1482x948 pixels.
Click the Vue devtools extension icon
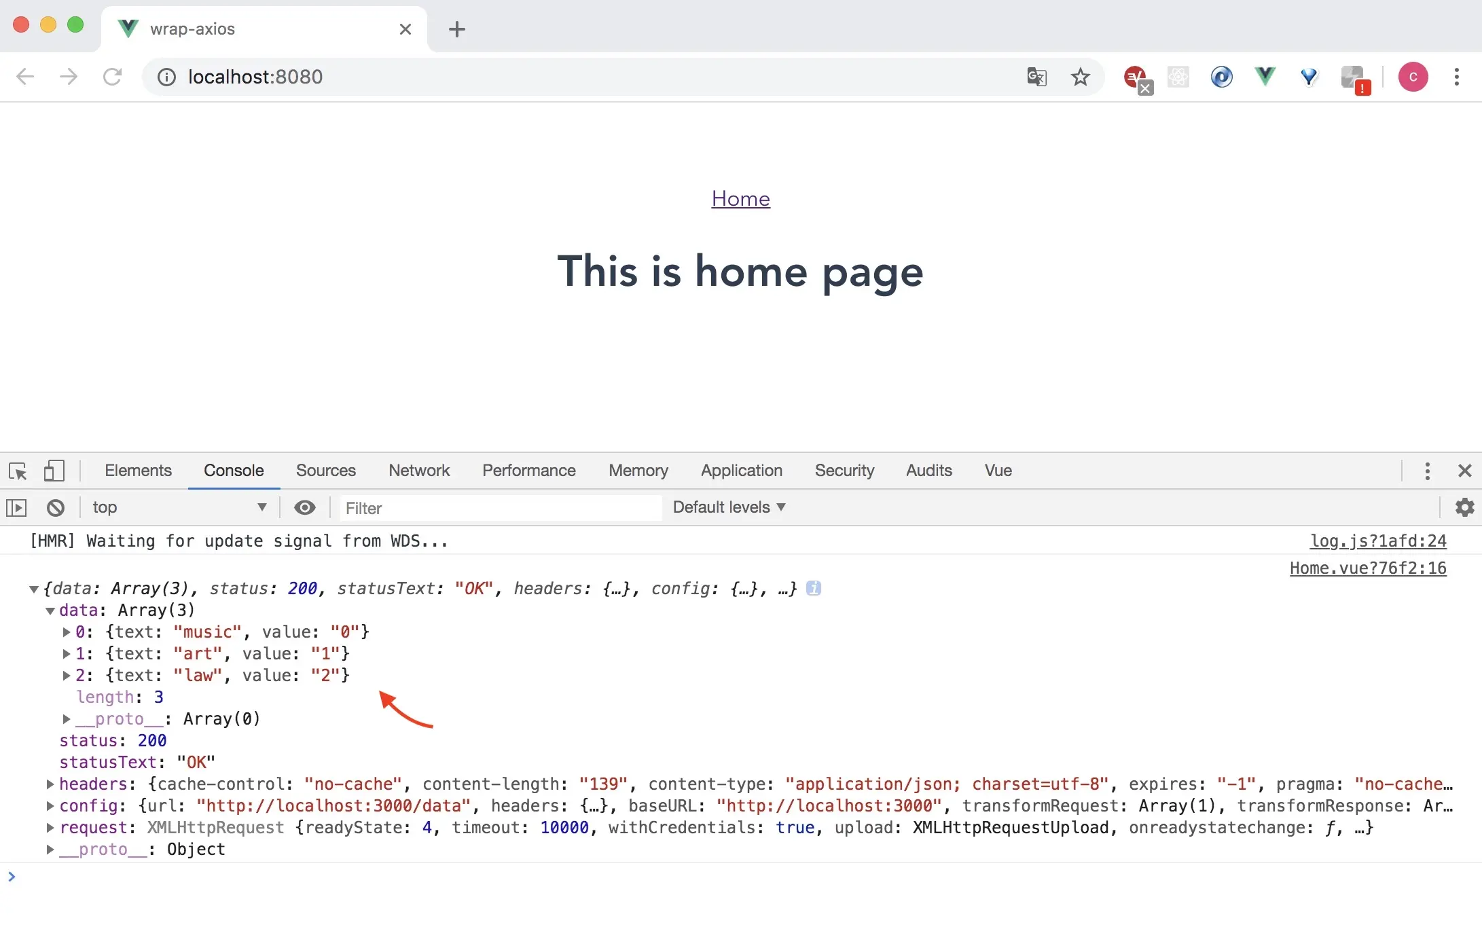pyautogui.click(x=1265, y=77)
